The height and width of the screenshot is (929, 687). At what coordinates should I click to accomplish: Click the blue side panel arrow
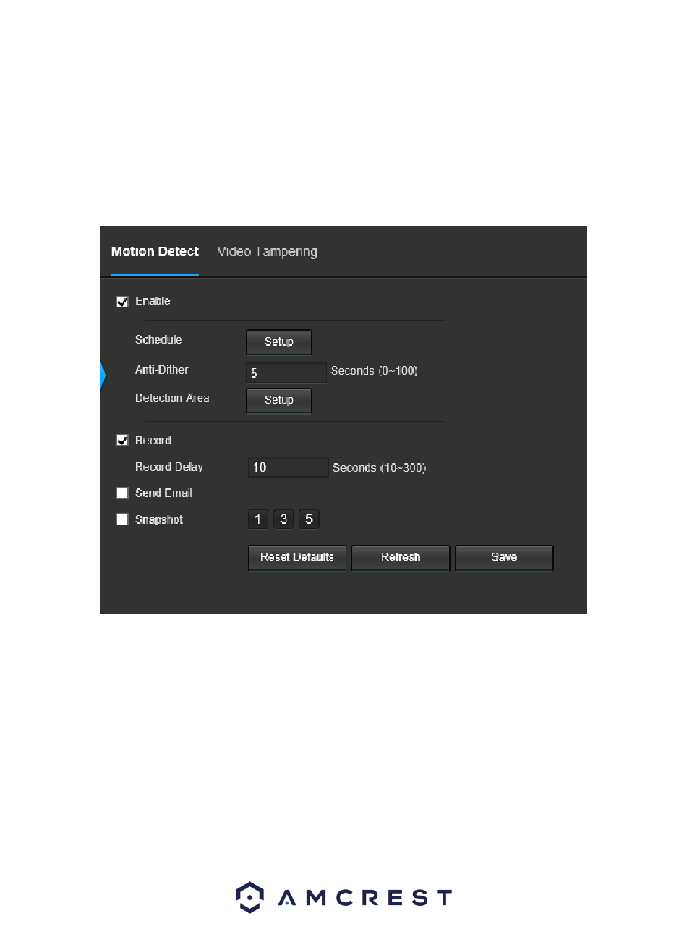[103, 375]
